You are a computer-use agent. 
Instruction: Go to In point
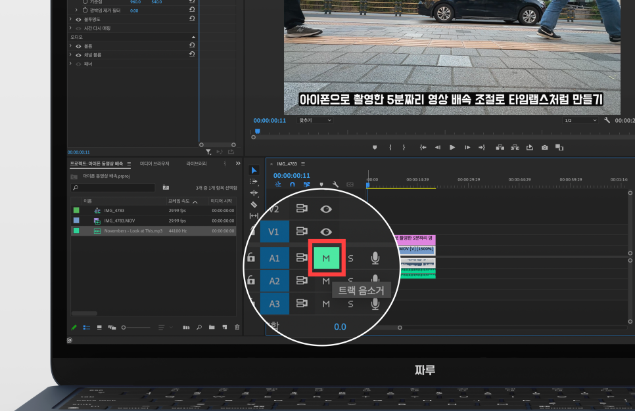tap(423, 148)
